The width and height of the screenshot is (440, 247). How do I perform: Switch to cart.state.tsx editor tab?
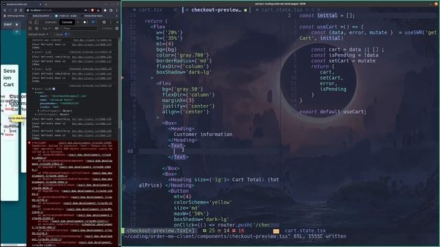point(282,10)
